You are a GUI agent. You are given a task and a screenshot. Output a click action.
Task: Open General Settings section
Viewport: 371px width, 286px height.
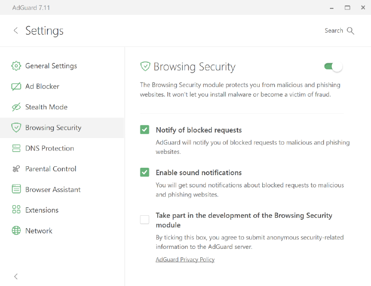(x=62, y=66)
